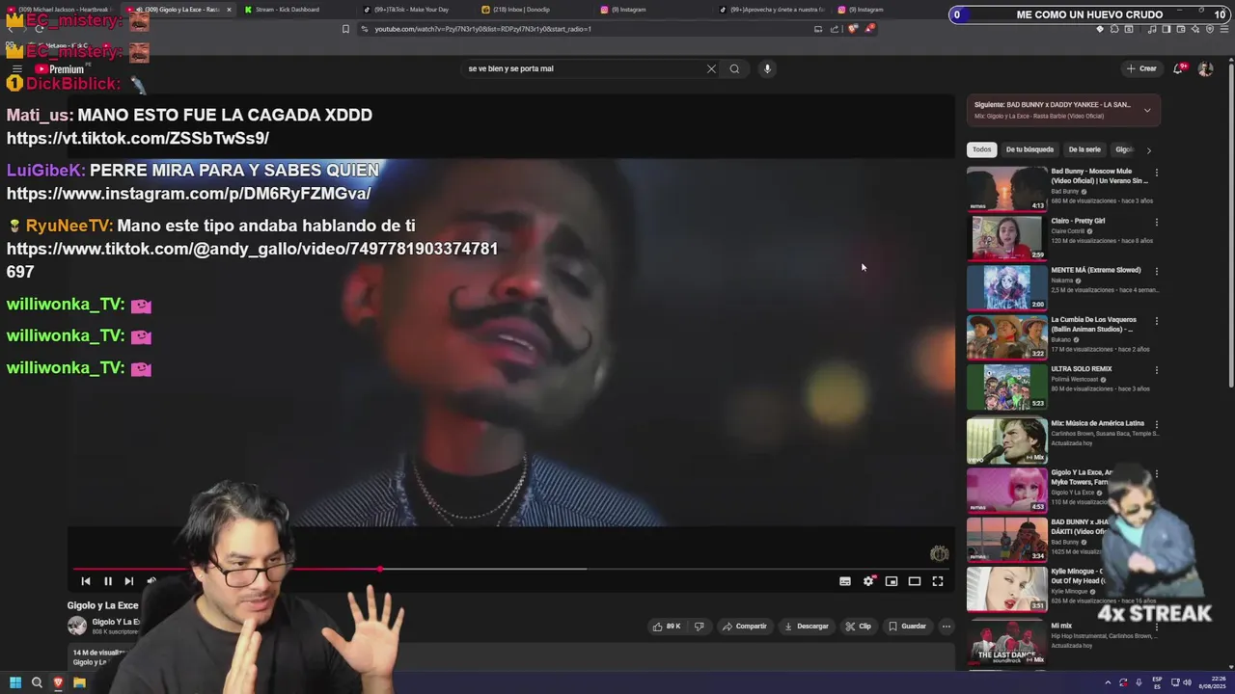
Task: Open options for La Cumbia De Los Vaqueros
Action: coord(1156,320)
